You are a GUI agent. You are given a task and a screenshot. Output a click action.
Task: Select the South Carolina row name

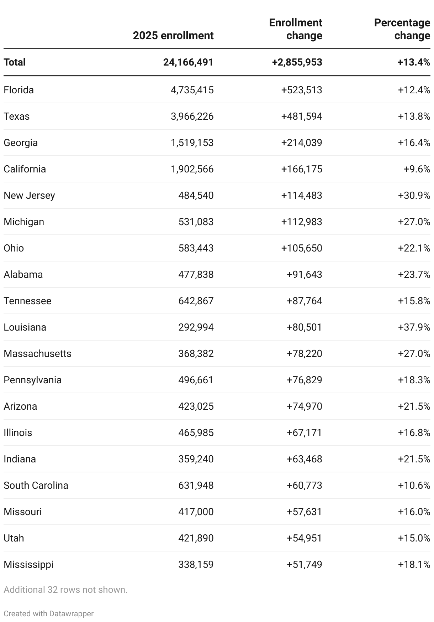pyautogui.click(x=36, y=485)
